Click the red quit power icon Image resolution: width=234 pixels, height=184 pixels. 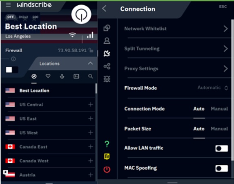[x=107, y=169]
